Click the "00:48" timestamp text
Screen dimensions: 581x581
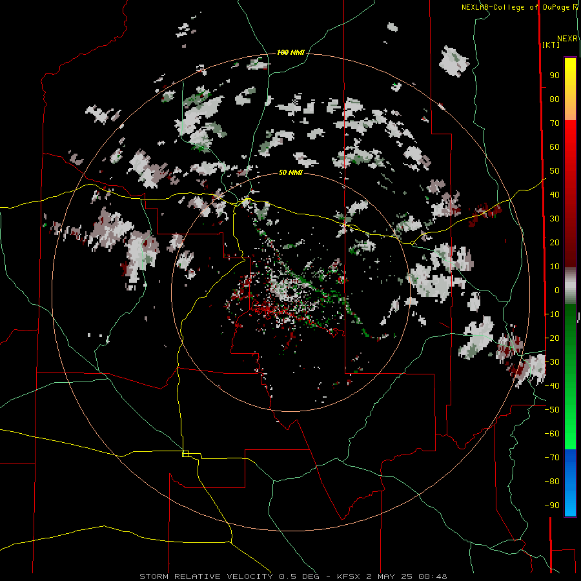click(x=433, y=576)
